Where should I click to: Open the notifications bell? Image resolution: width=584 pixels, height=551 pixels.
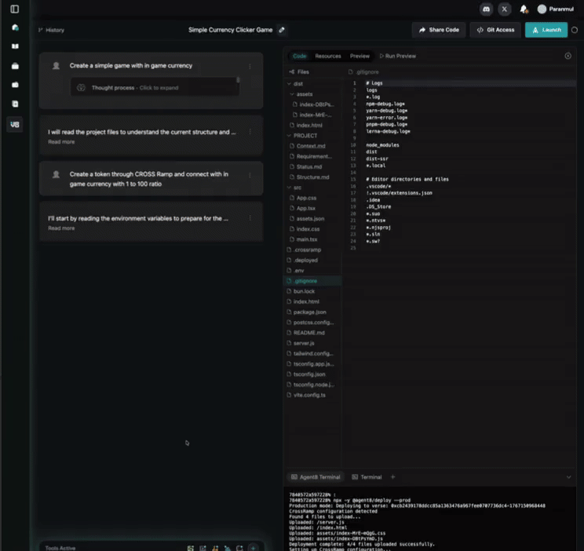[524, 9]
